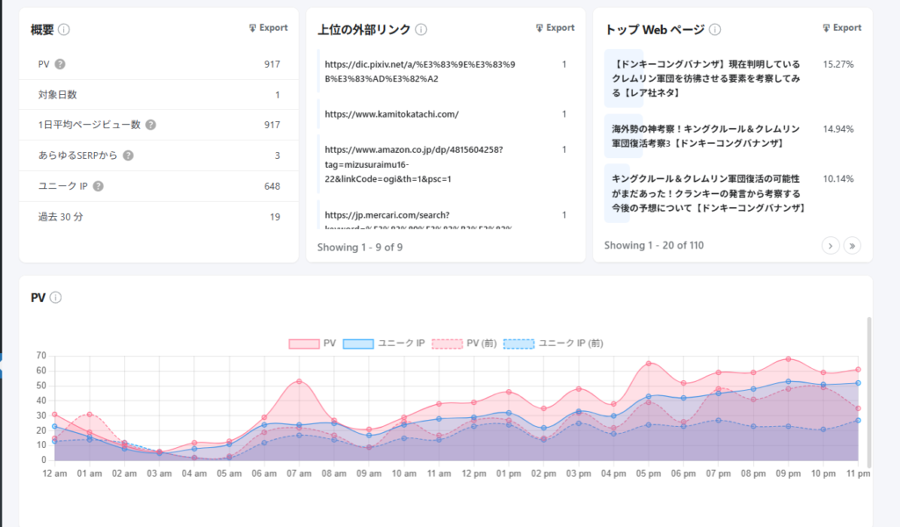Toggle the ユニーク IP legend series

tap(383, 343)
